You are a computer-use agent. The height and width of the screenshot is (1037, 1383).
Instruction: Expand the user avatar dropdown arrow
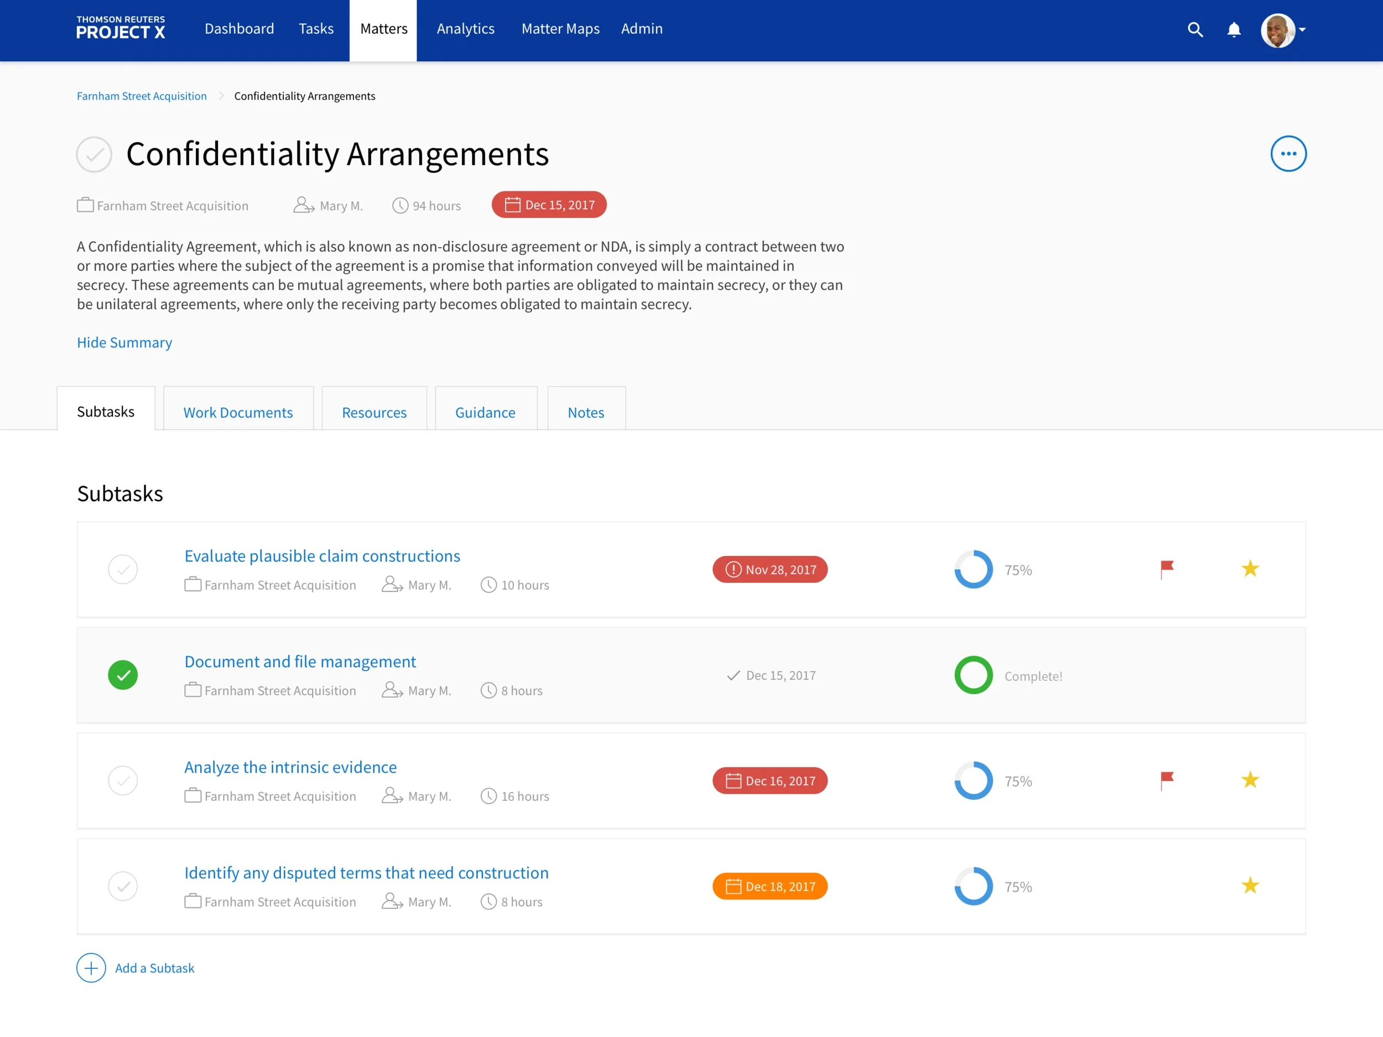pyautogui.click(x=1302, y=29)
